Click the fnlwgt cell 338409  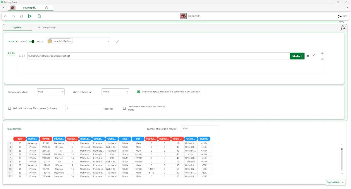[46, 154]
